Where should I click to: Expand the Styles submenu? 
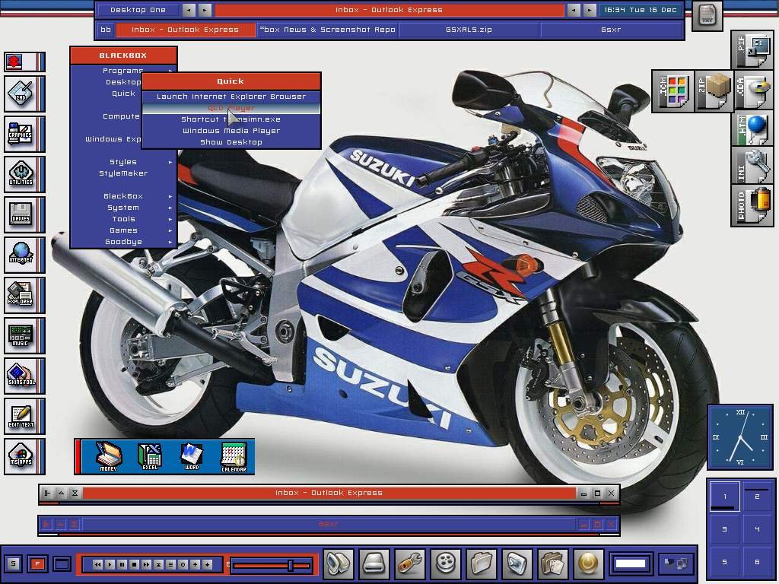point(124,162)
